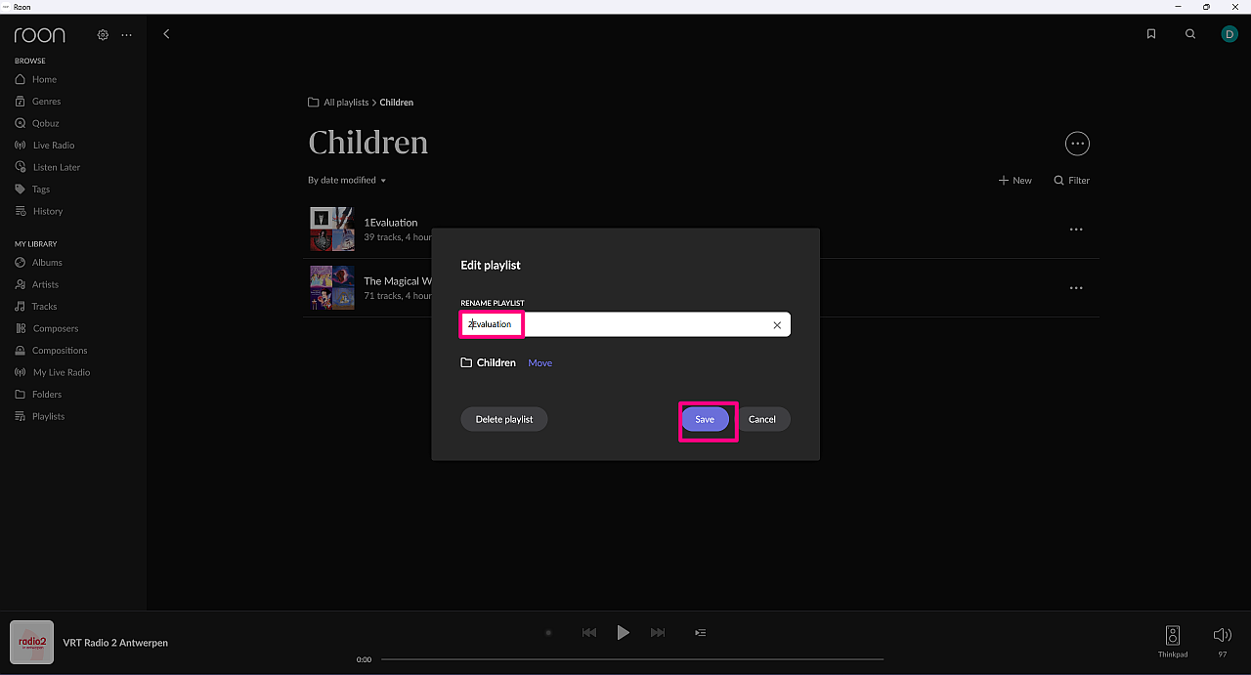The image size is (1251, 675).
Task: Select the Thinkpad audio zone icon
Action: click(x=1173, y=635)
